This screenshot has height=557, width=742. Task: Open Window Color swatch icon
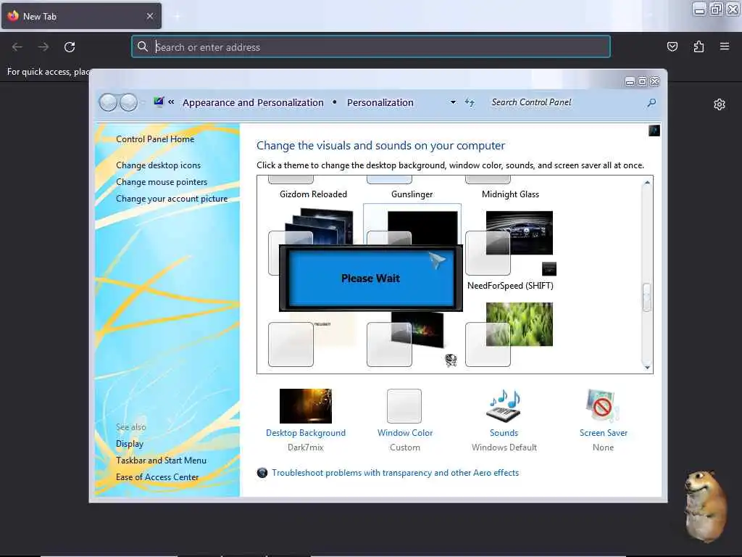(x=404, y=406)
